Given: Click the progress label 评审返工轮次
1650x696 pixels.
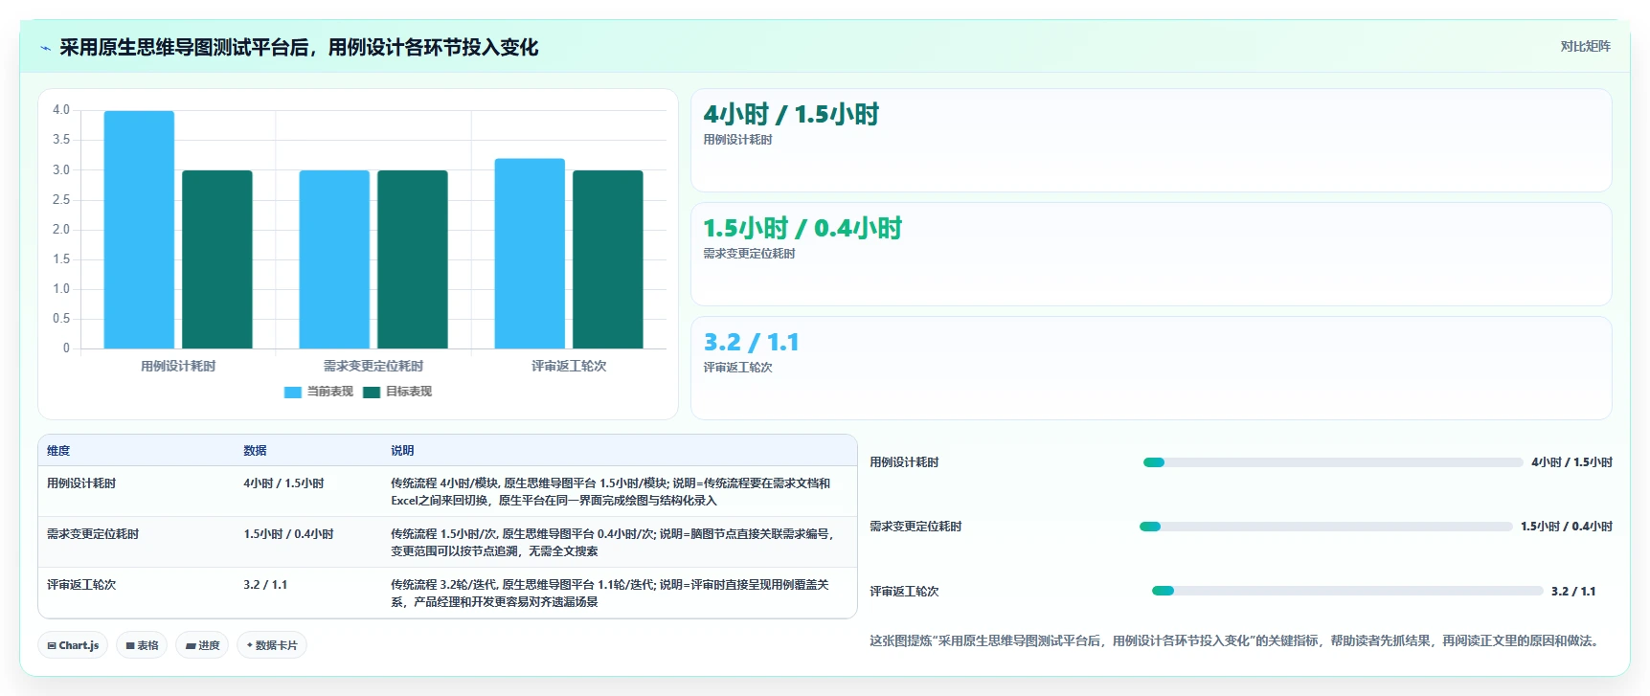Looking at the screenshot, I should point(904,592).
